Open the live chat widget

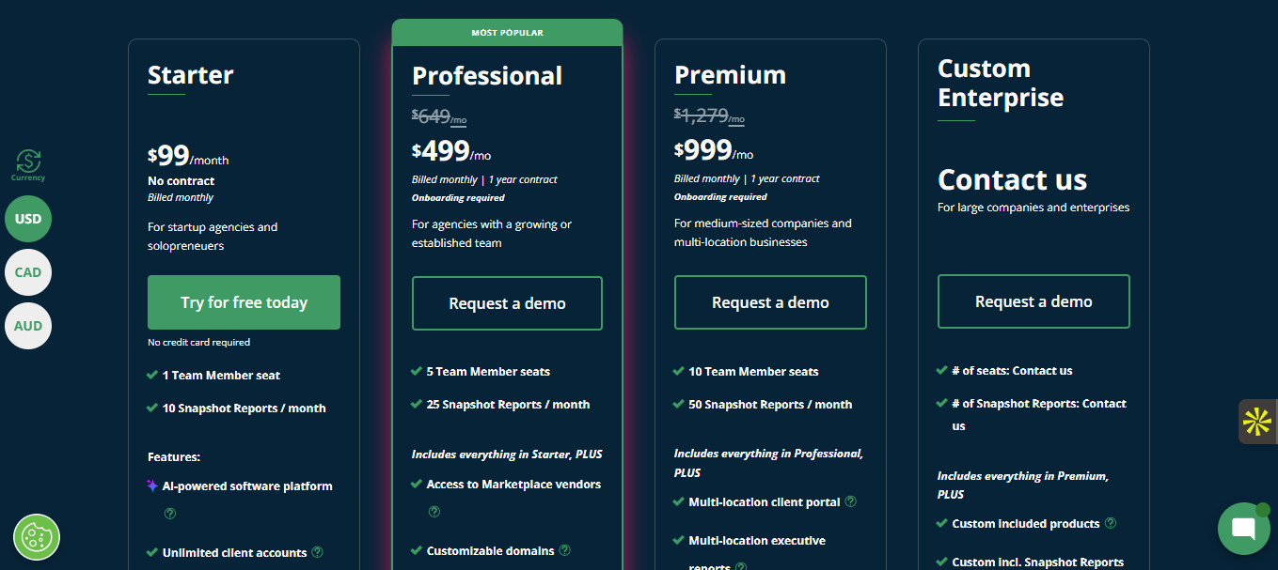pos(1243,529)
